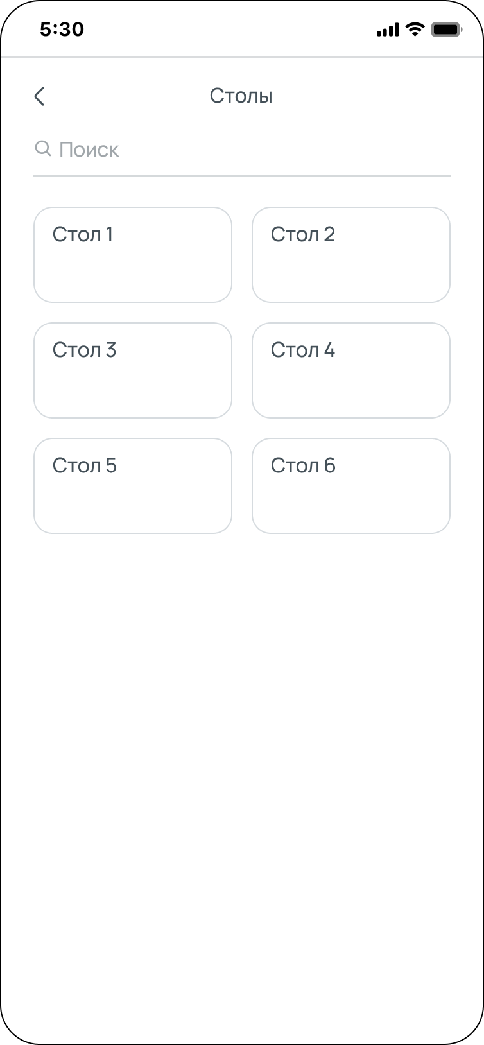Screen dimensions: 484x1045
Task: Click the "Стол 2" label text
Action: coord(303,235)
